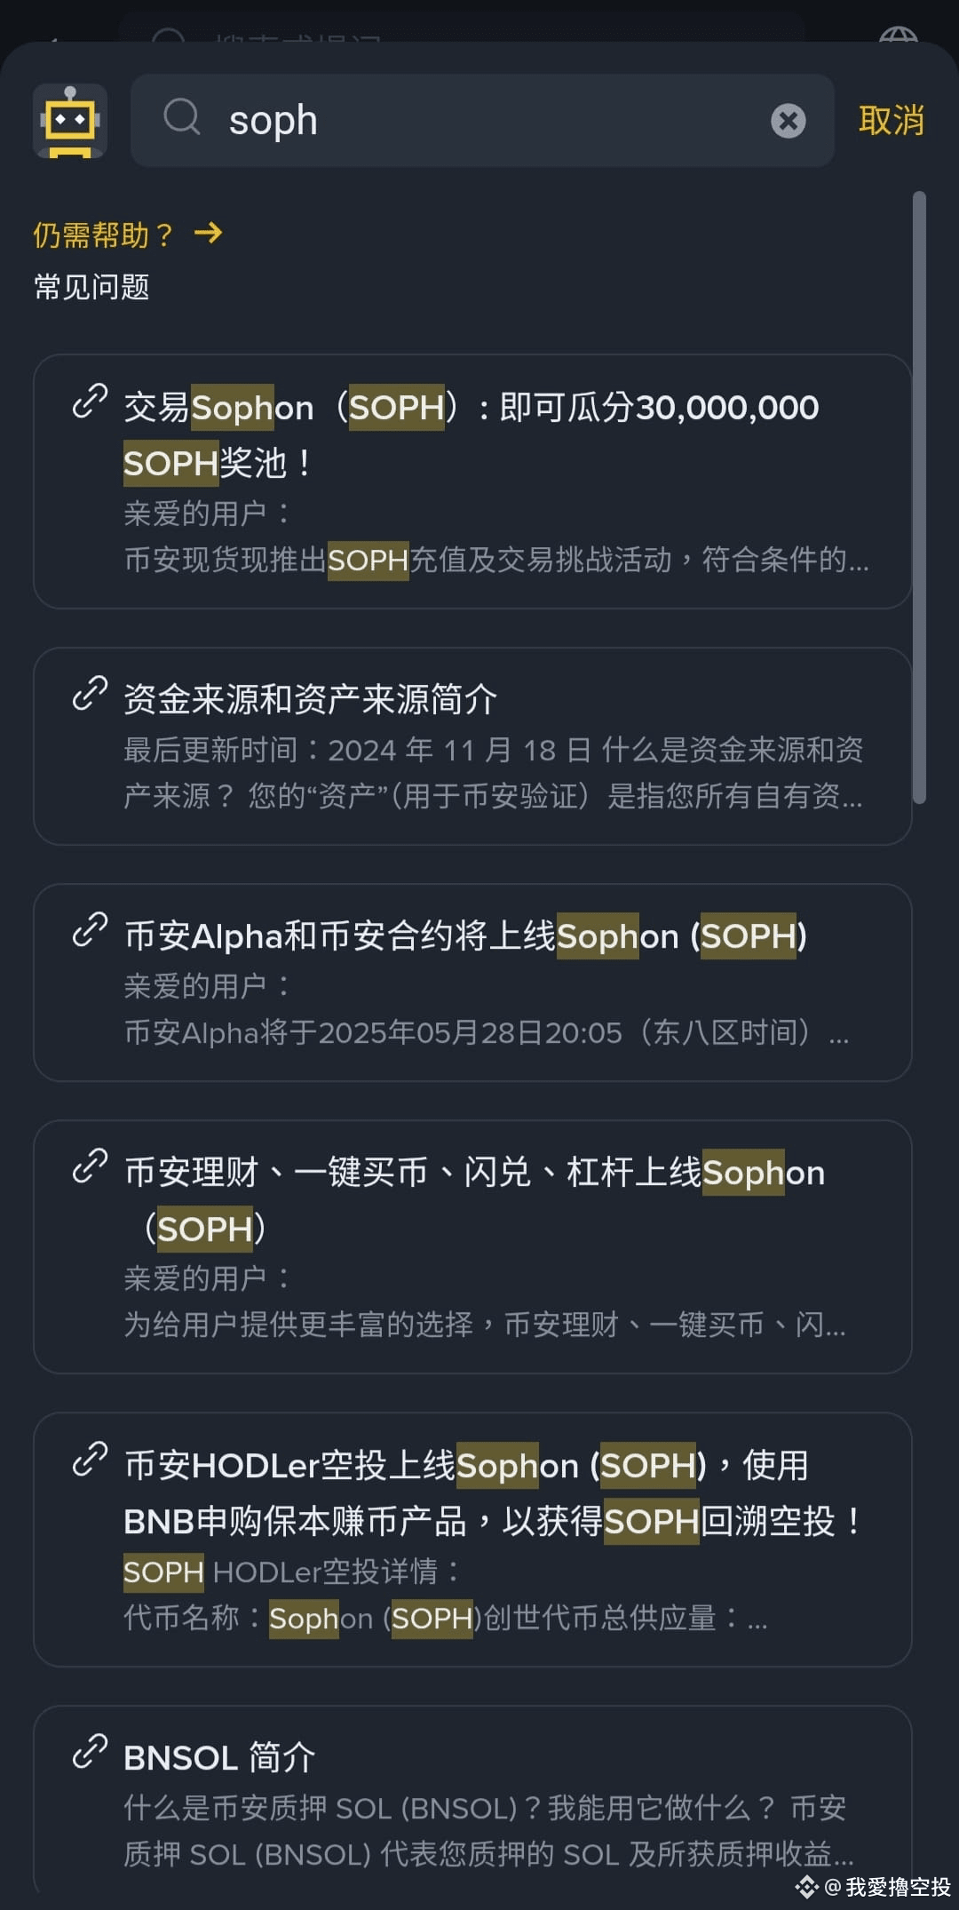959x1910 pixels.
Task: Tap the magnifier search icon
Action: (x=182, y=116)
